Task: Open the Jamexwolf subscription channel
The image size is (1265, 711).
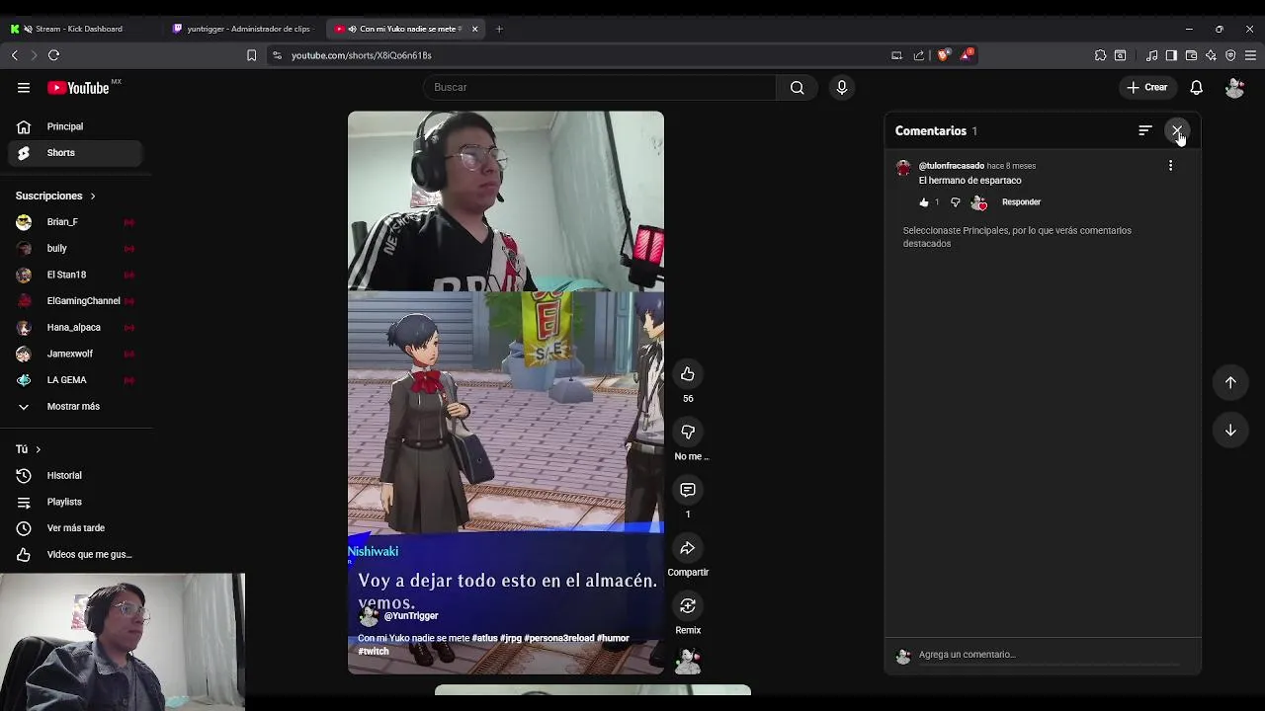Action: point(77,354)
